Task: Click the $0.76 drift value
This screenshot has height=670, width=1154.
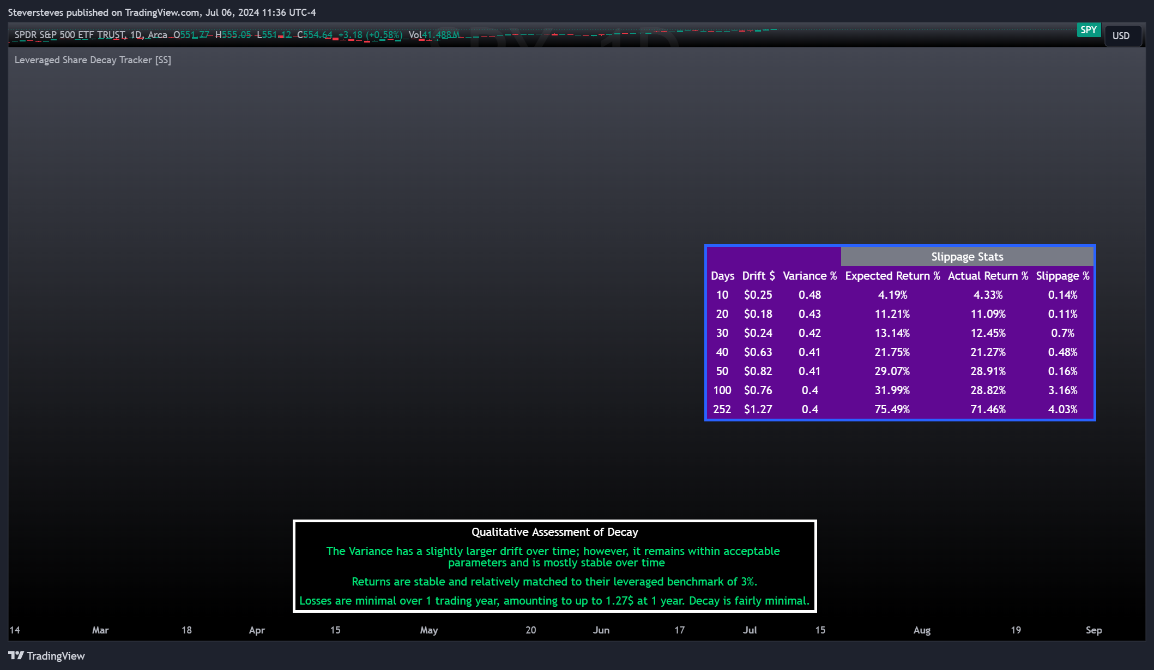Action: coord(758,390)
